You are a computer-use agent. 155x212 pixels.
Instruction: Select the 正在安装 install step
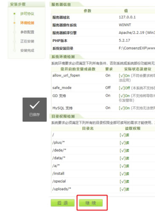click(x=27, y=41)
